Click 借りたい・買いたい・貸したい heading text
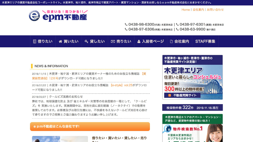This screenshot has width=253, height=142. coord(119,139)
